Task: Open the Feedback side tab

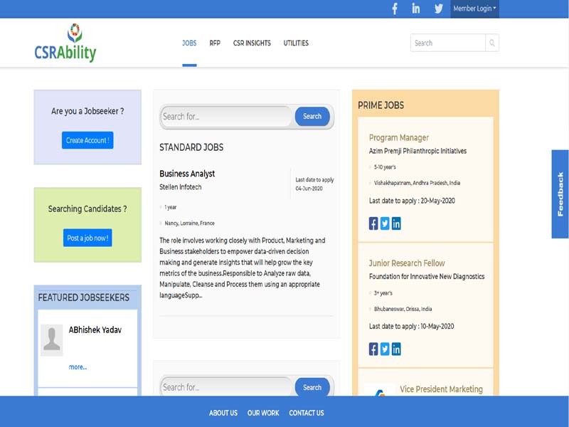Action: pyautogui.click(x=560, y=194)
